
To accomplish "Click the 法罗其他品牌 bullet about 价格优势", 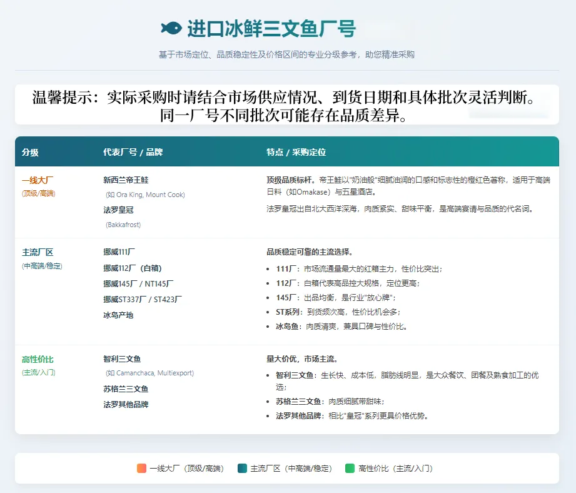I will [x=351, y=416].
